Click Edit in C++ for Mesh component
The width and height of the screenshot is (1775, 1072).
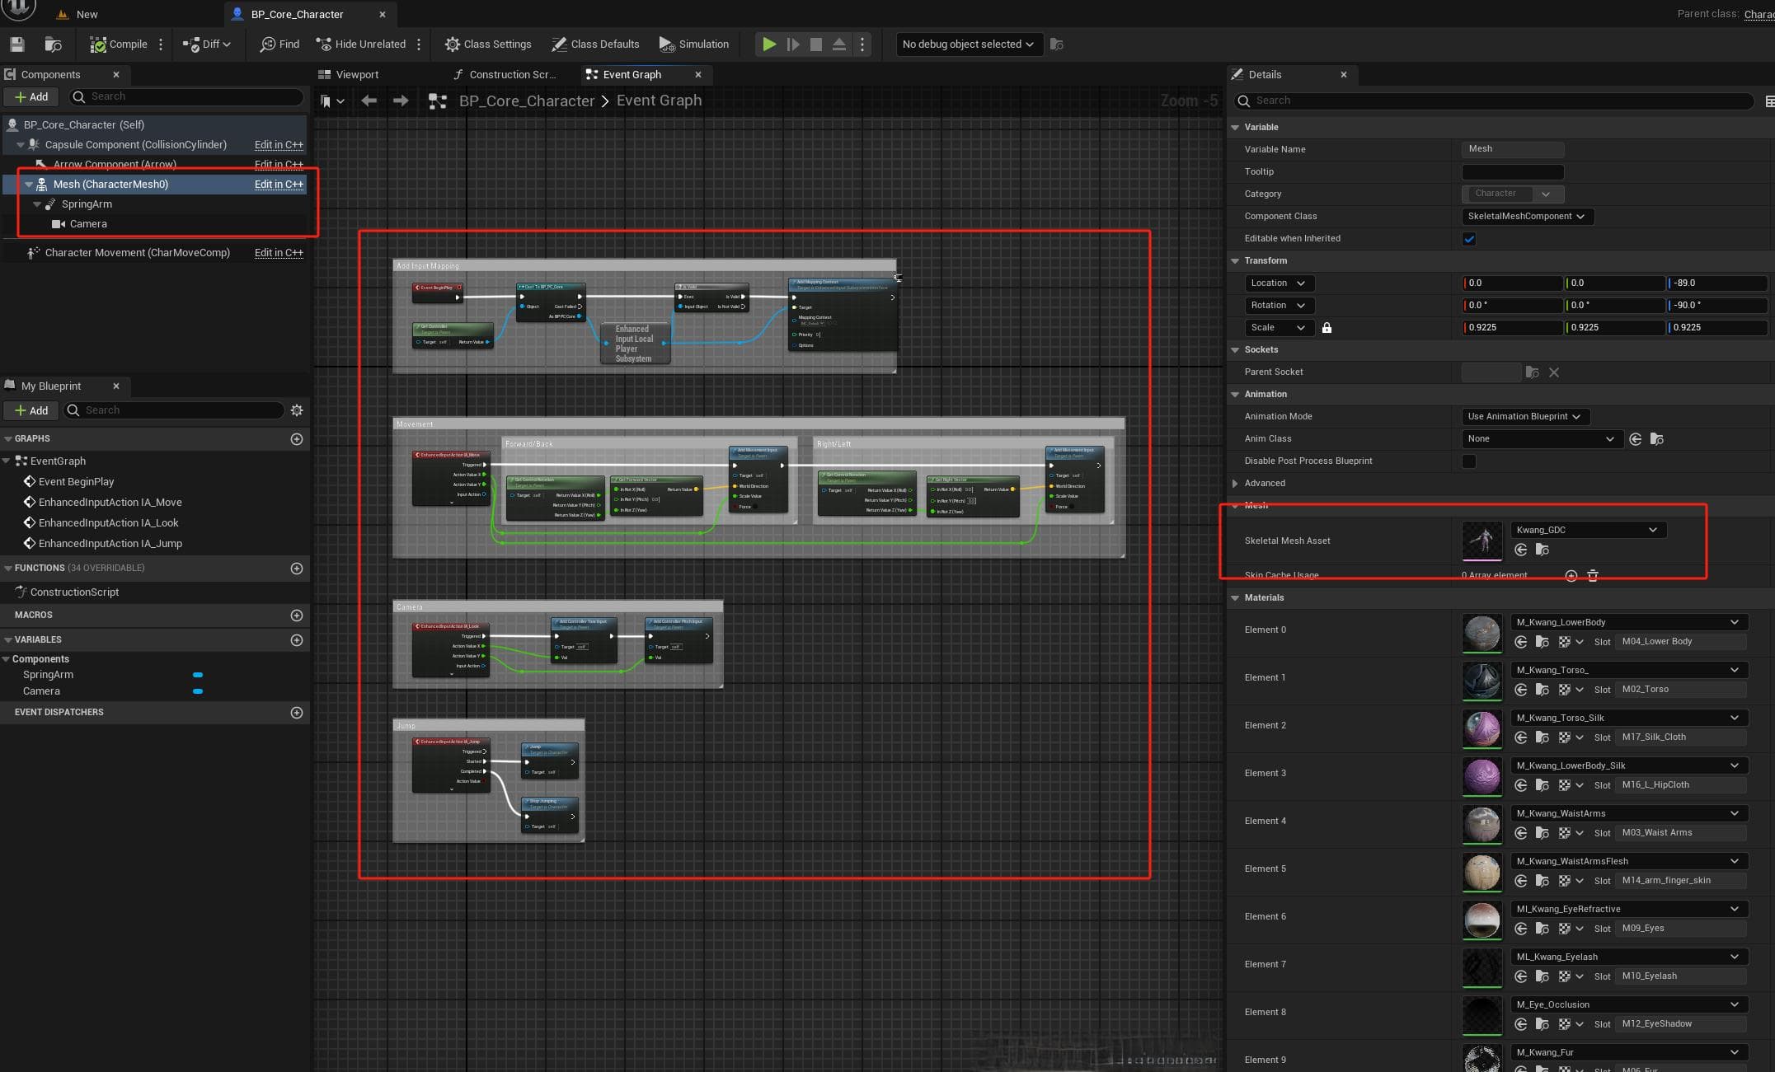[279, 185]
